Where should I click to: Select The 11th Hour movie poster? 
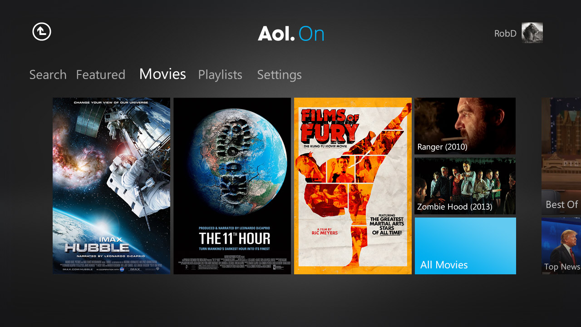coord(232,186)
